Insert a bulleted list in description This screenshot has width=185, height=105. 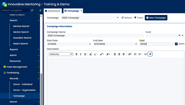tap(139, 54)
